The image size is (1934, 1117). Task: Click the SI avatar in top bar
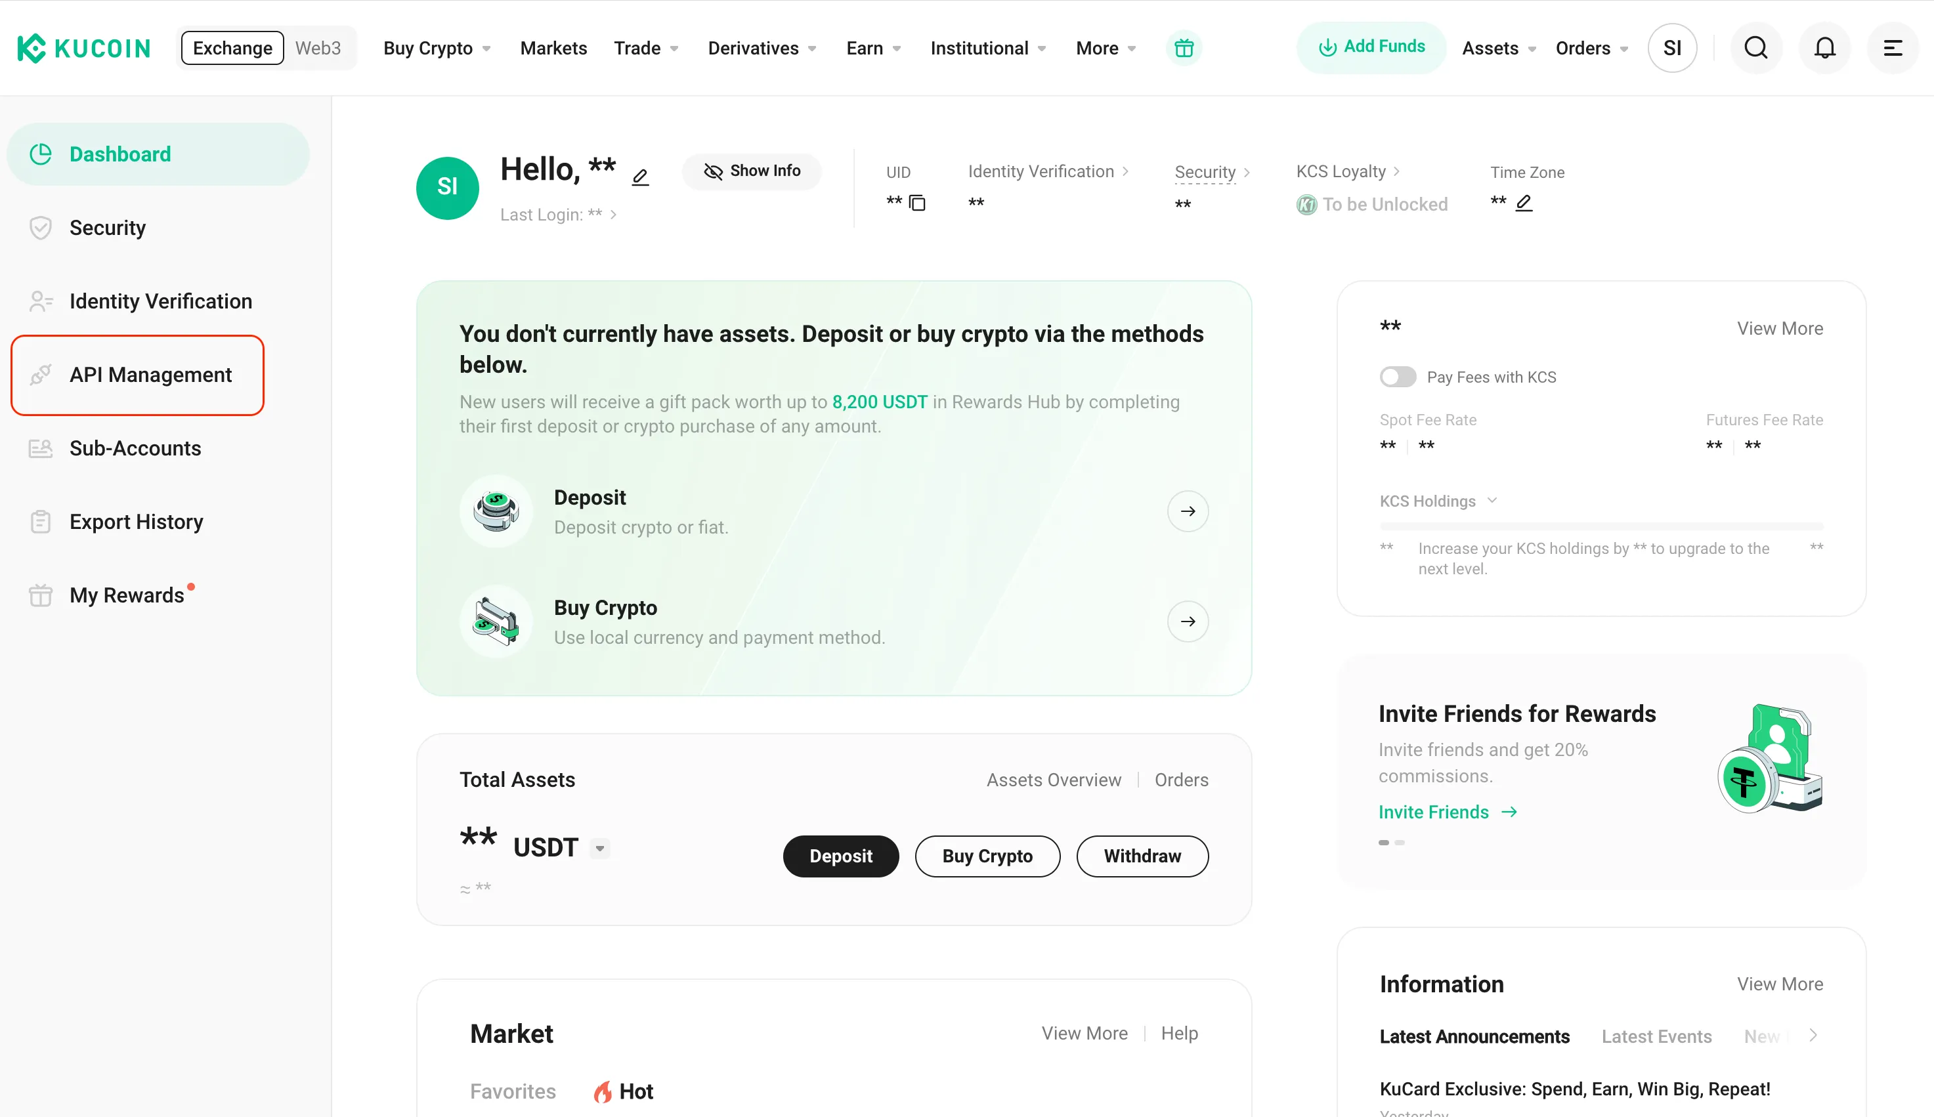pos(1673,49)
